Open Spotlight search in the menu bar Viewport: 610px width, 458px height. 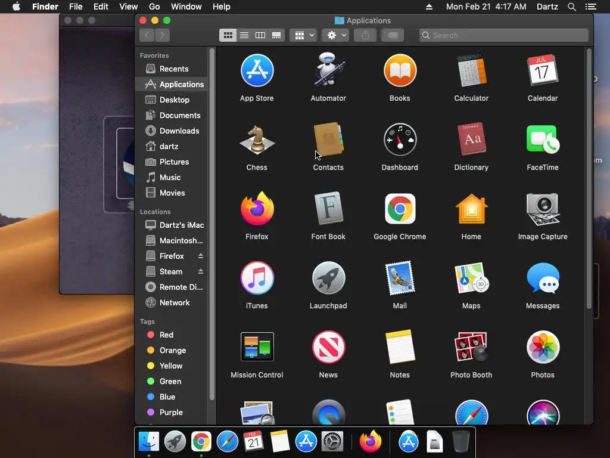click(571, 7)
